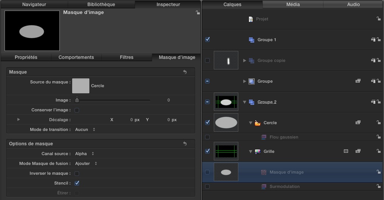The height and width of the screenshot is (200, 384).
Task: Enable the Conserver l'image checkbox
Action: [77, 110]
